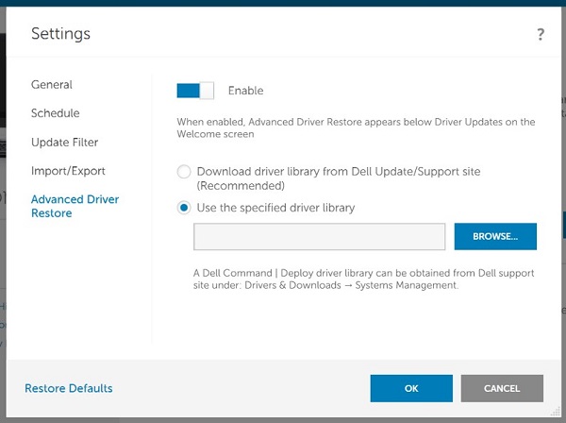
Task: Click the help question mark icon
Action: pyautogui.click(x=541, y=35)
